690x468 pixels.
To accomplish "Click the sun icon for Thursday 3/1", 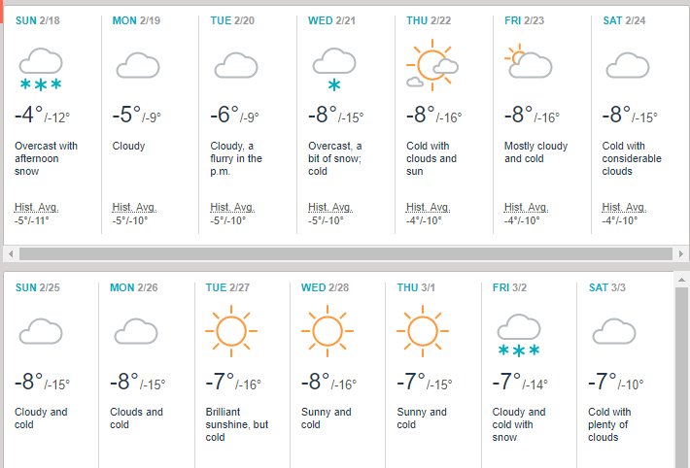I will [x=420, y=329].
